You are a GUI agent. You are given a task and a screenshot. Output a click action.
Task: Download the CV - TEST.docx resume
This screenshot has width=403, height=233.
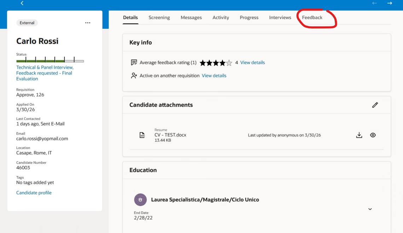coord(359,135)
